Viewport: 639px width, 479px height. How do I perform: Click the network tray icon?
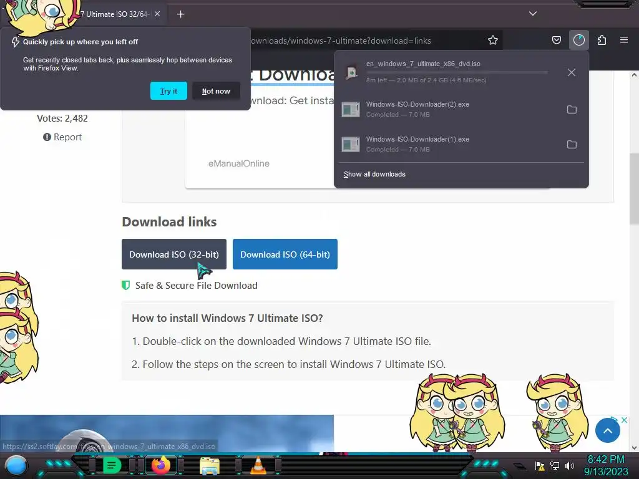pos(555,465)
